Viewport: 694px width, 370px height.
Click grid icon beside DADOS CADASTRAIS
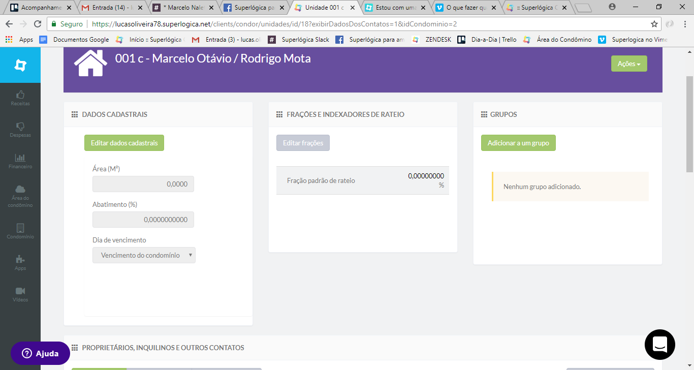tap(75, 114)
